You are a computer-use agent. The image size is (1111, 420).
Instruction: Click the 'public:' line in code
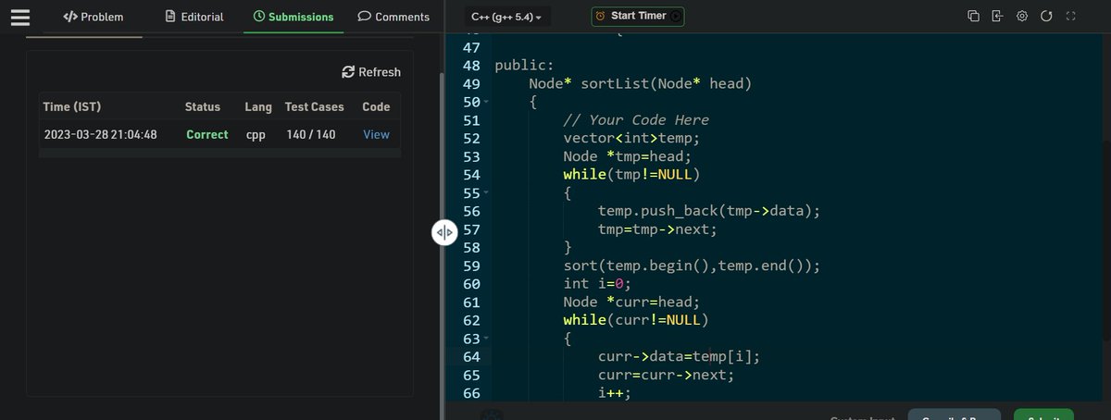point(524,66)
